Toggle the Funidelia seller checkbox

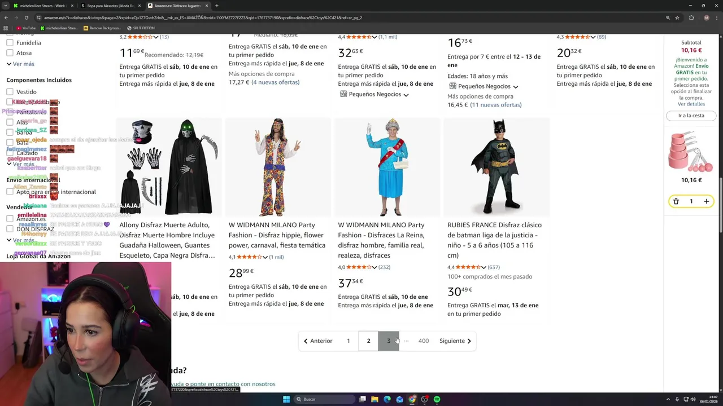10,43
